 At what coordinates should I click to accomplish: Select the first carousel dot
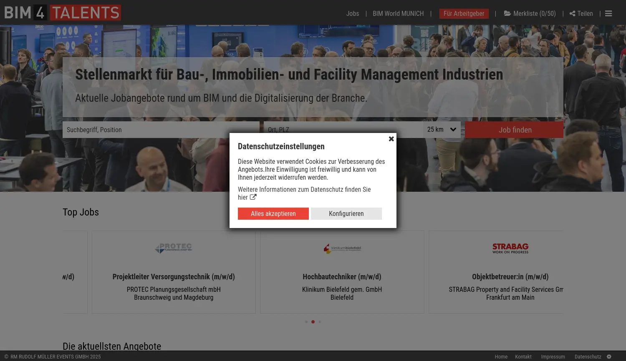point(306,321)
